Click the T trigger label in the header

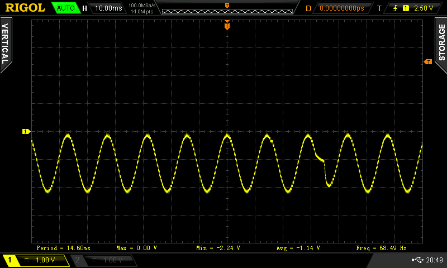coord(379,8)
